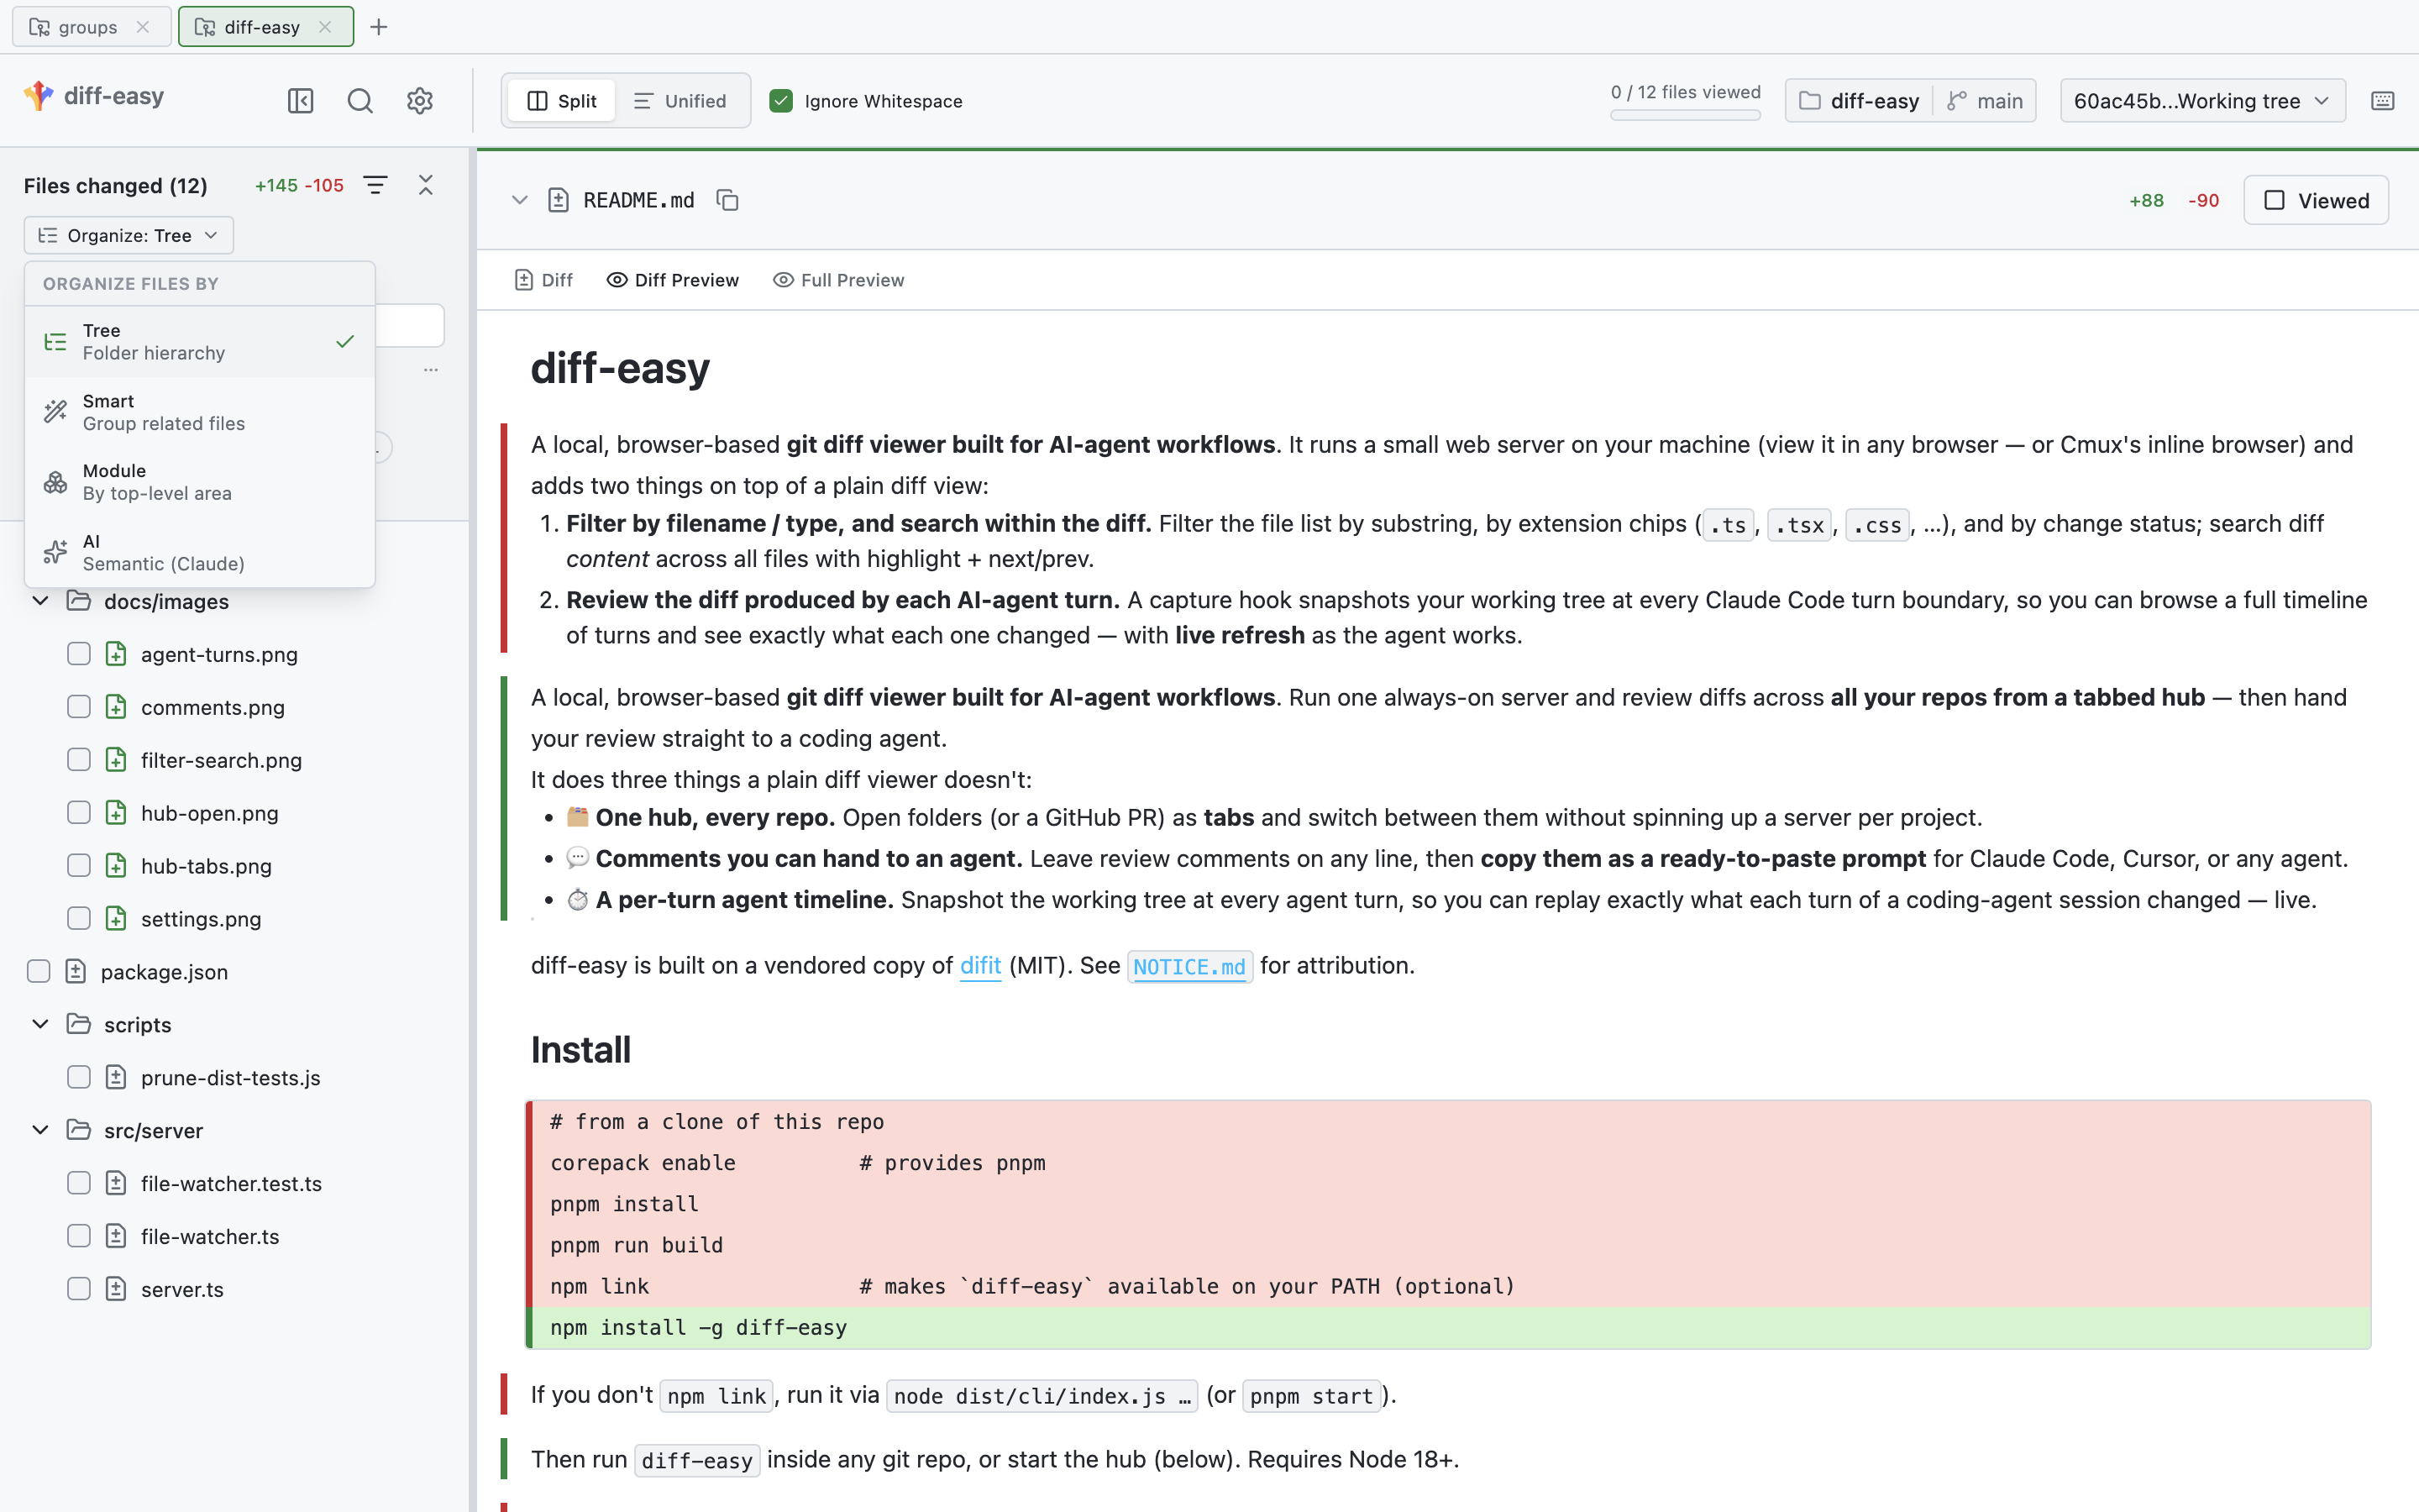This screenshot has height=1512, width=2419.
Task: Mark README.md as Viewed
Action: pos(2316,200)
